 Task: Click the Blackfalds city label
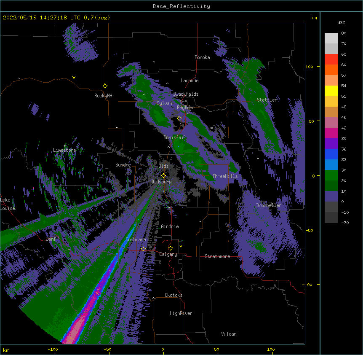tap(186, 94)
